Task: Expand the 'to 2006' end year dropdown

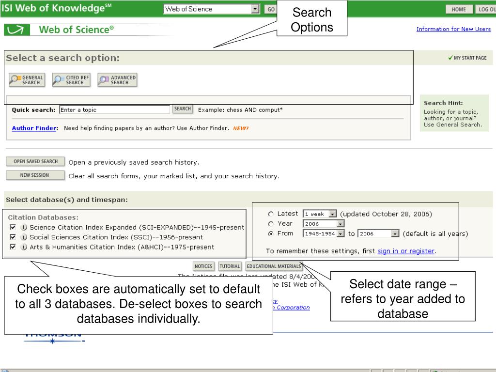Action: tap(395, 233)
